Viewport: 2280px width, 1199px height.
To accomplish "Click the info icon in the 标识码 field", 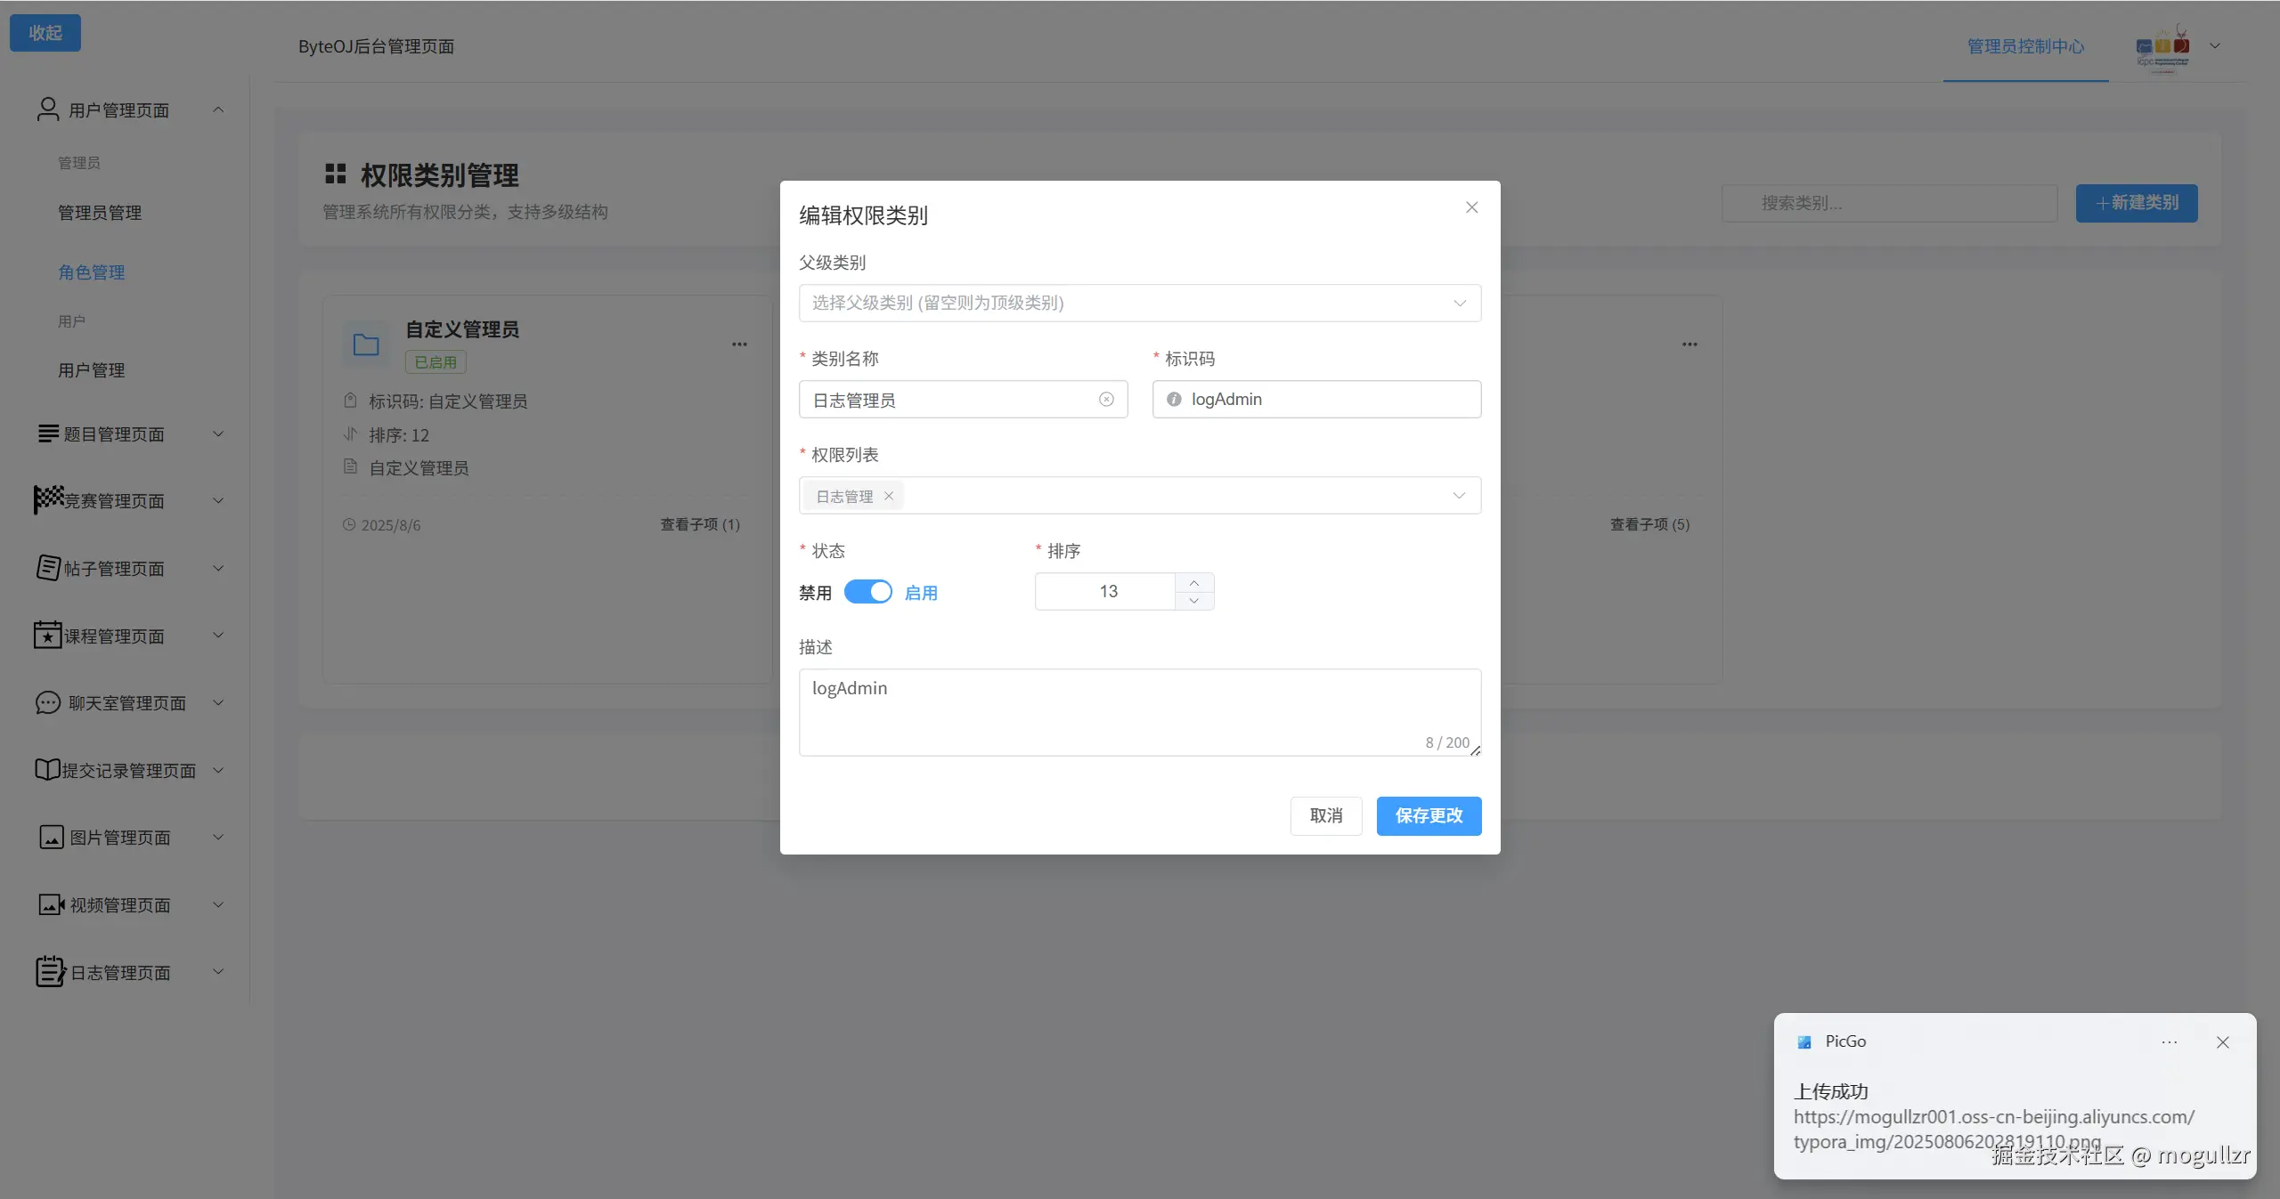I will [1174, 400].
